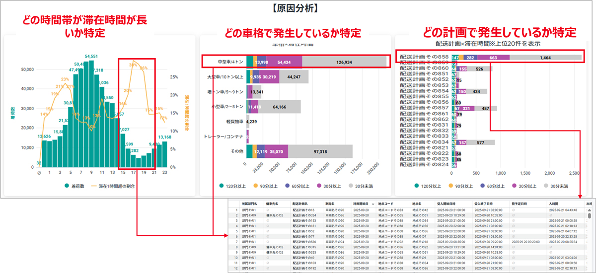Image resolution: width=596 pixels, height=273 pixels.
Task: Select table cell 配送計画その536
Action: click(x=303, y=242)
